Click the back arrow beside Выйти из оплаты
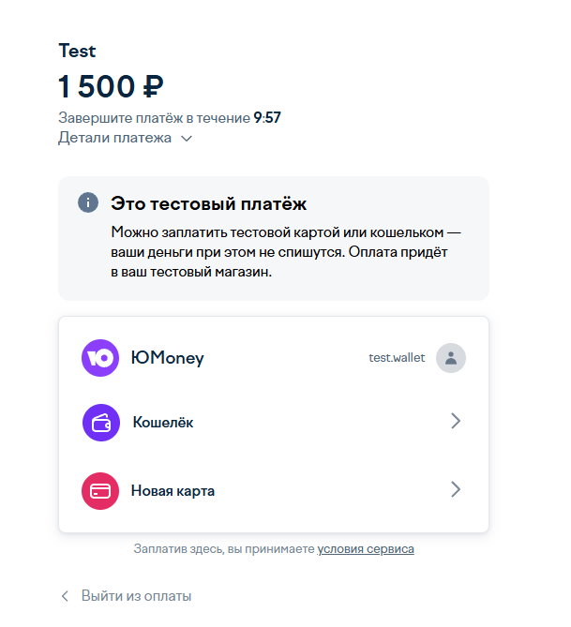Screen dimensions: 571x627 click(x=66, y=596)
